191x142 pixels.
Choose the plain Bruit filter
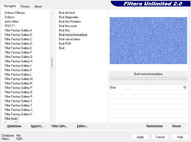pyautogui.click(x=62, y=48)
